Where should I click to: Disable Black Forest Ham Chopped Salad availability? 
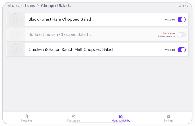(x=182, y=20)
